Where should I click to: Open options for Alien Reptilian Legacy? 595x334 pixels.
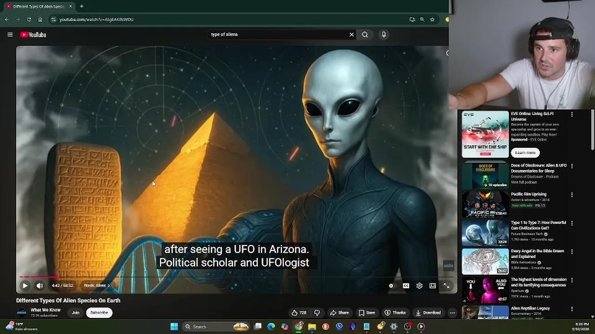click(x=572, y=309)
